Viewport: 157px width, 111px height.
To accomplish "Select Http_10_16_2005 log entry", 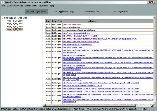I will (x=15, y=29).
